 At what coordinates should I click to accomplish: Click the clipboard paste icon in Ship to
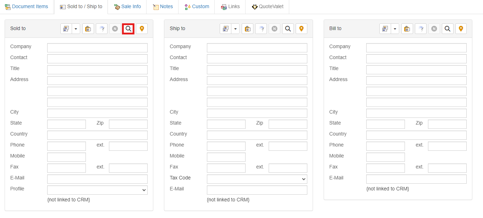247,29
